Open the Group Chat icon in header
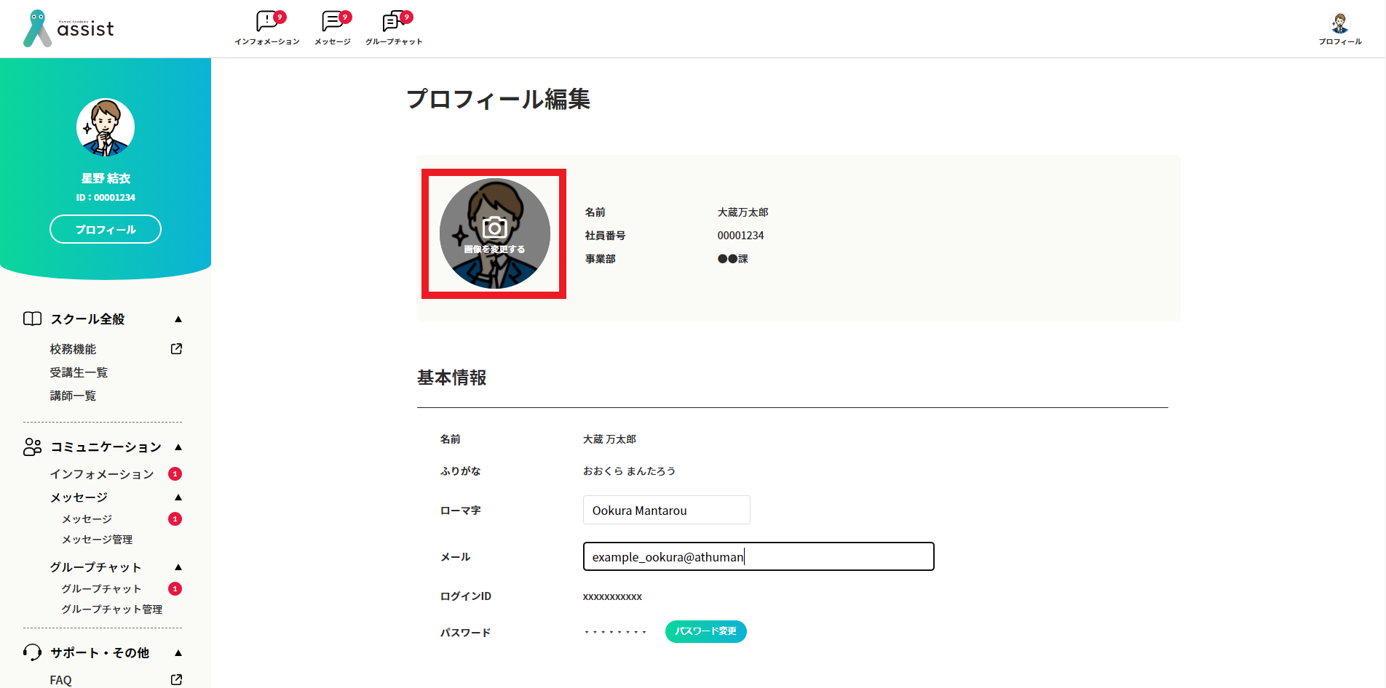Screen dimensions: 1386x688 coord(394,22)
